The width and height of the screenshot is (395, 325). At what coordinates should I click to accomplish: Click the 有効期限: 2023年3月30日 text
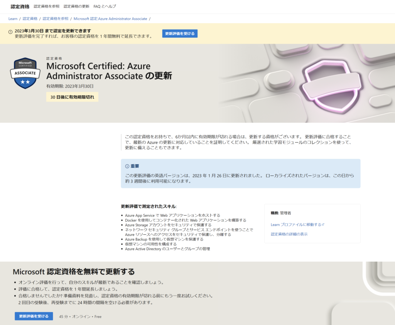point(70,86)
